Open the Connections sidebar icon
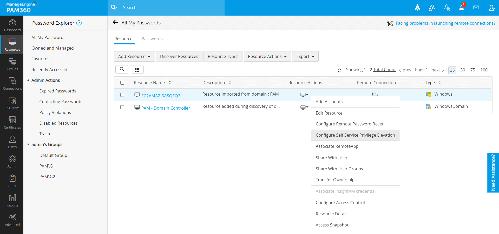 (12, 84)
